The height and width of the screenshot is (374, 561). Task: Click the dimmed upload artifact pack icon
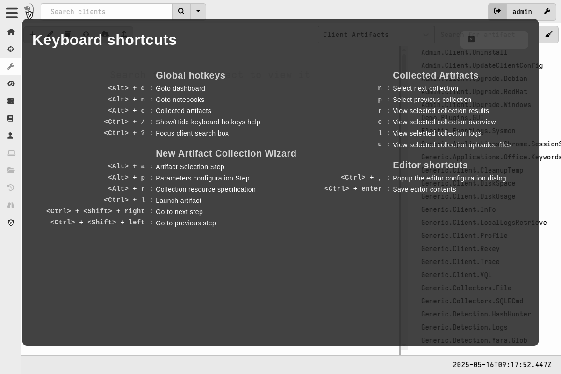(x=124, y=34)
